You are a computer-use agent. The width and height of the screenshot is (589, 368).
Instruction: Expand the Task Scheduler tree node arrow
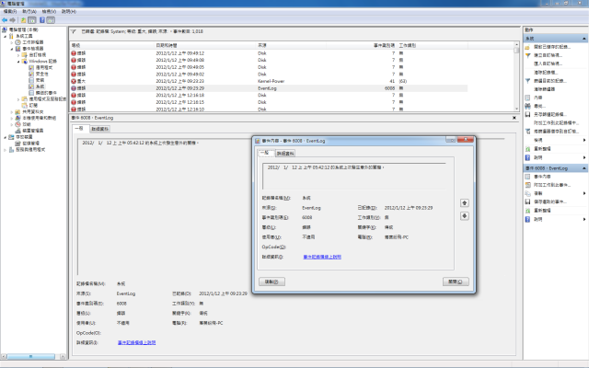click(12, 42)
